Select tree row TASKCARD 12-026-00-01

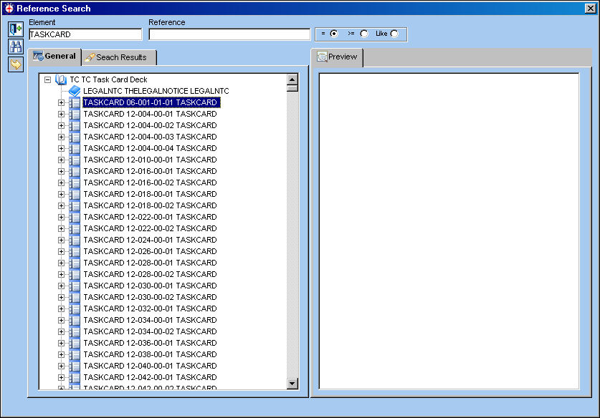[x=150, y=251]
